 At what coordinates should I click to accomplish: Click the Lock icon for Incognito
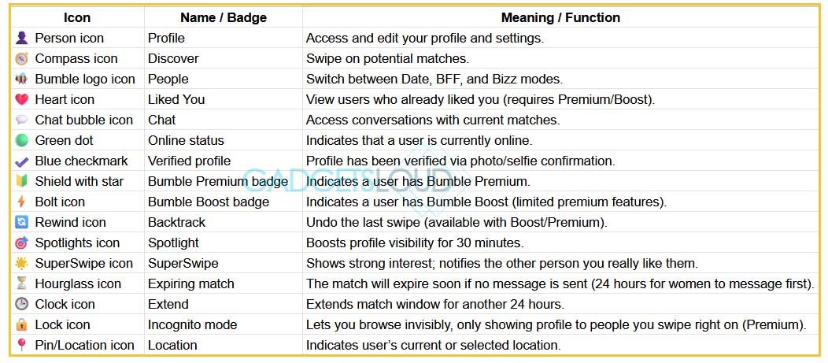click(x=22, y=324)
